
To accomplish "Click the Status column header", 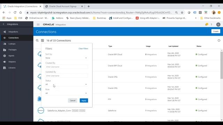I will tap(199, 46).
